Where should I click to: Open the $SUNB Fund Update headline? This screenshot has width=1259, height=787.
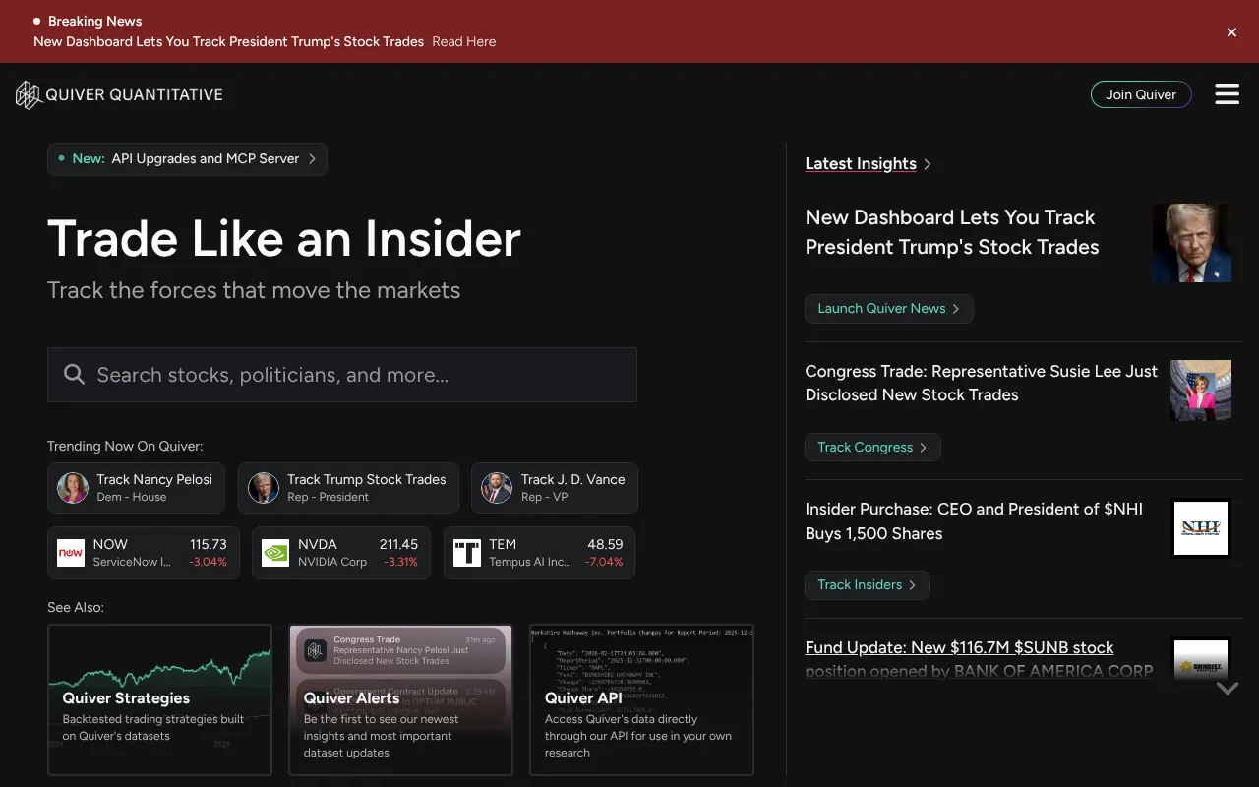point(979,659)
